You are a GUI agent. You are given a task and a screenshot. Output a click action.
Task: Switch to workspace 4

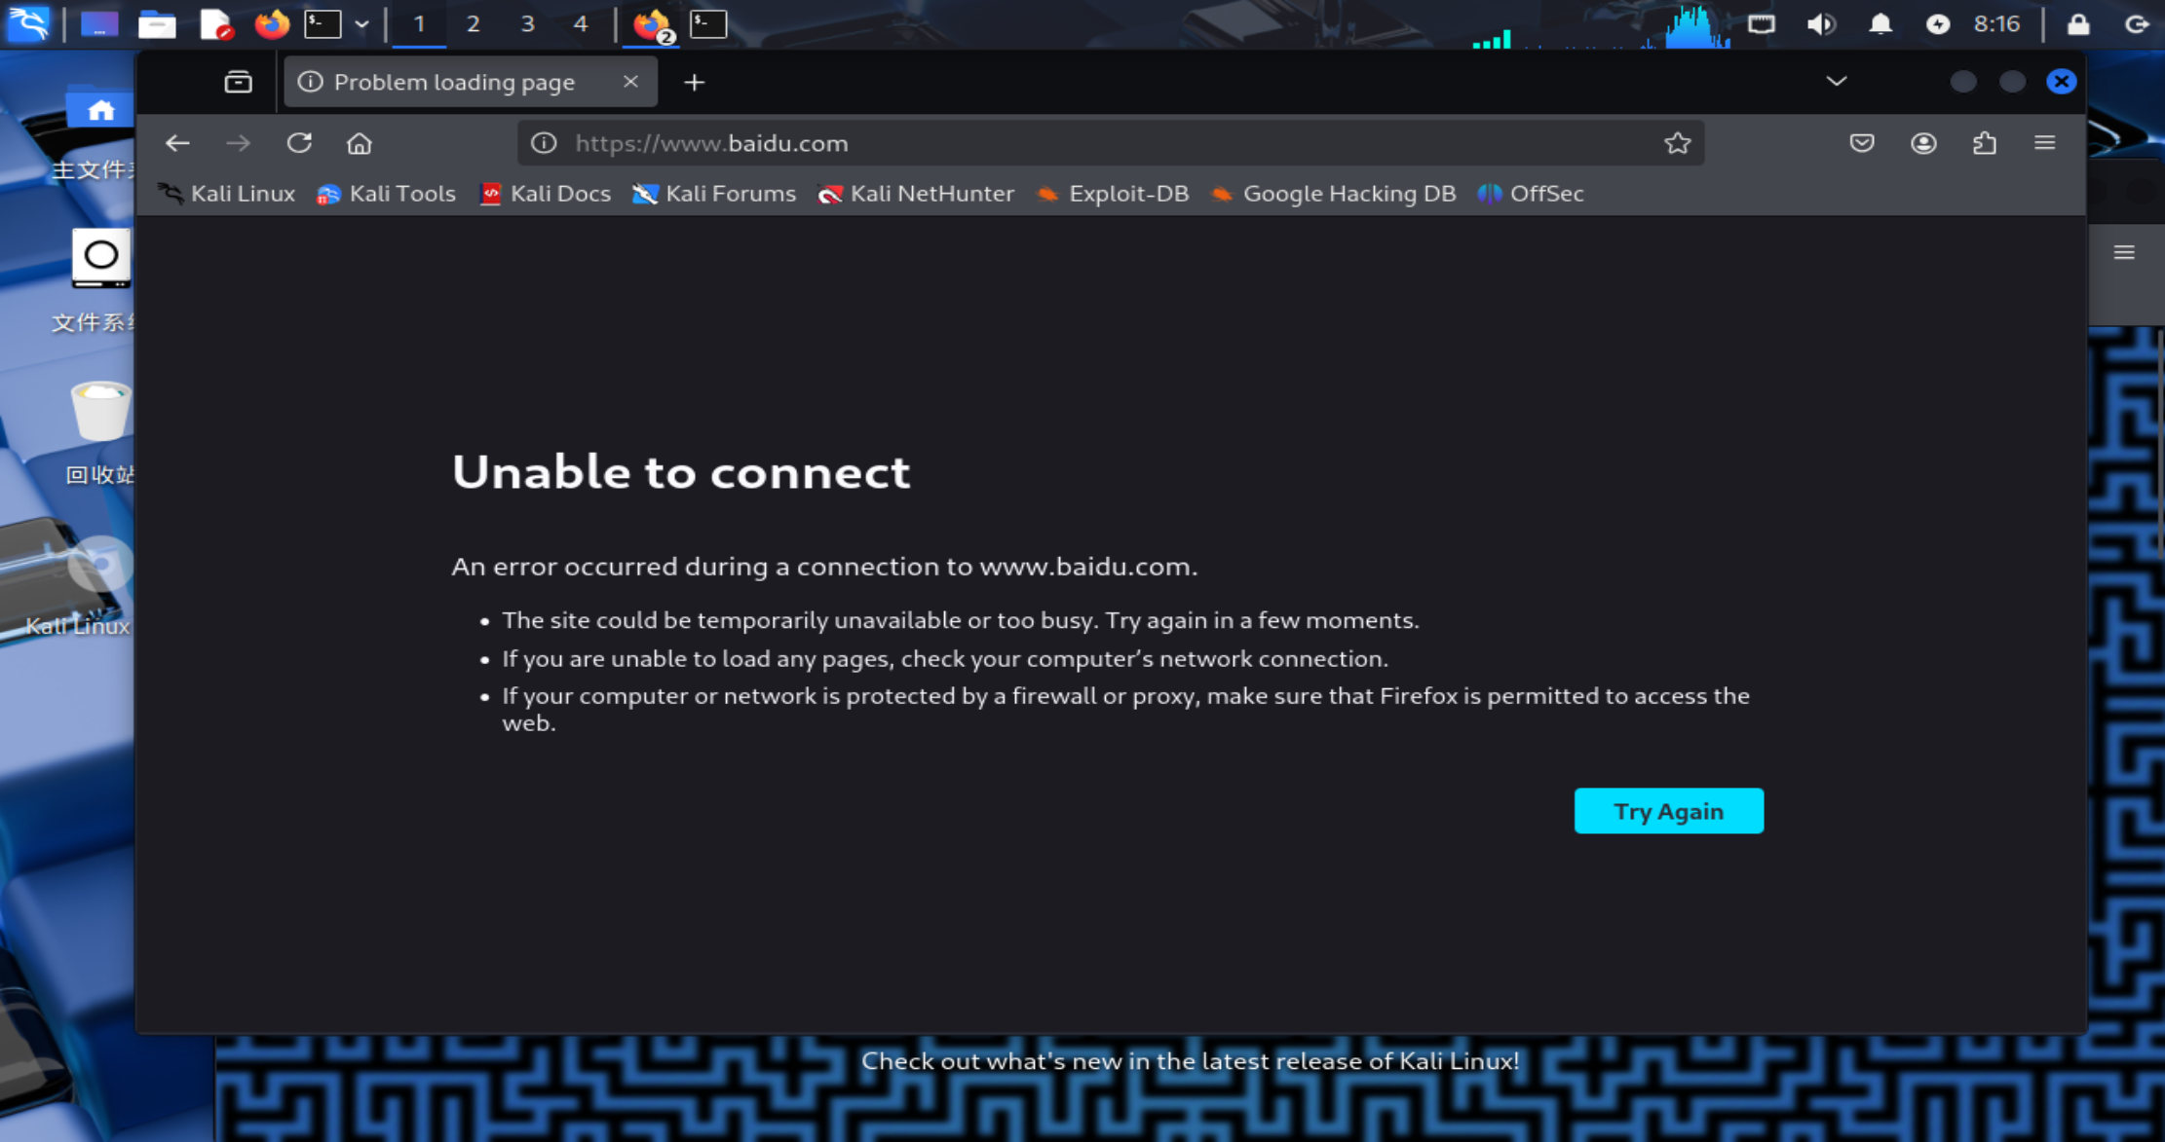click(x=582, y=23)
